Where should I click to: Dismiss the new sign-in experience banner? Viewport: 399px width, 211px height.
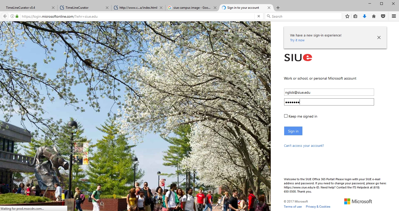coord(379,37)
